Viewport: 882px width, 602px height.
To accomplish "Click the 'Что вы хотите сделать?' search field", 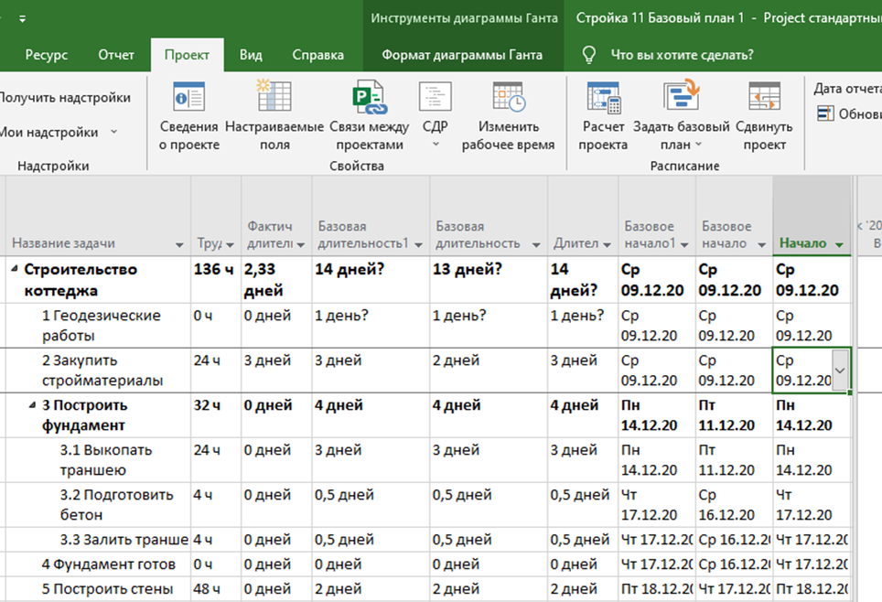I will pyautogui.click(x=682, y=55).
